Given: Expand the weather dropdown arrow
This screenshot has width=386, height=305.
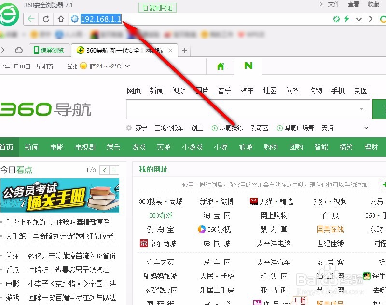Looking at the screenshot, I should pos(127,66).
